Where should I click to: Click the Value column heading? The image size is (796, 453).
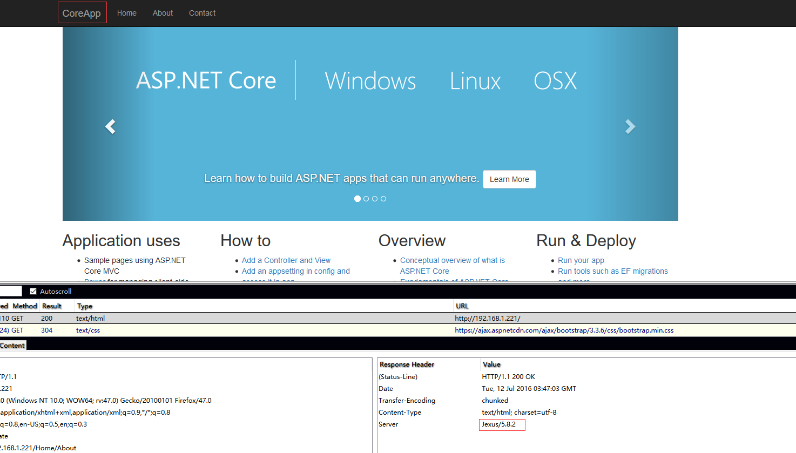(x=491, y=364)
